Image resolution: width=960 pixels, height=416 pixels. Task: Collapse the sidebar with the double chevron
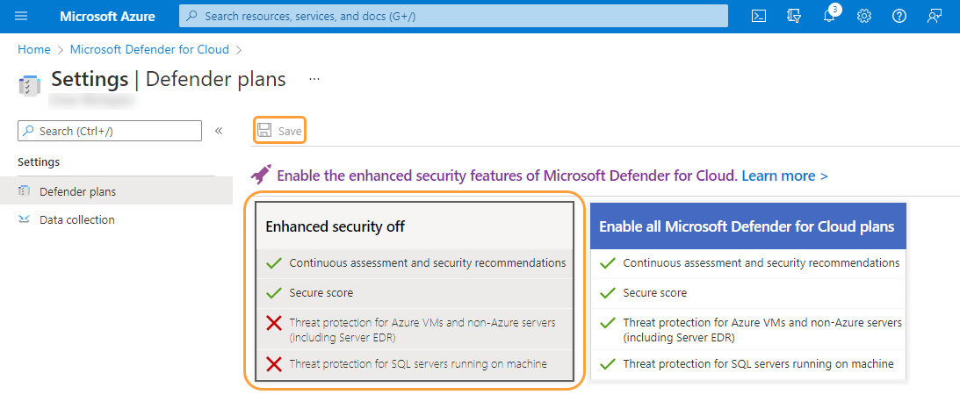[219, 131]
